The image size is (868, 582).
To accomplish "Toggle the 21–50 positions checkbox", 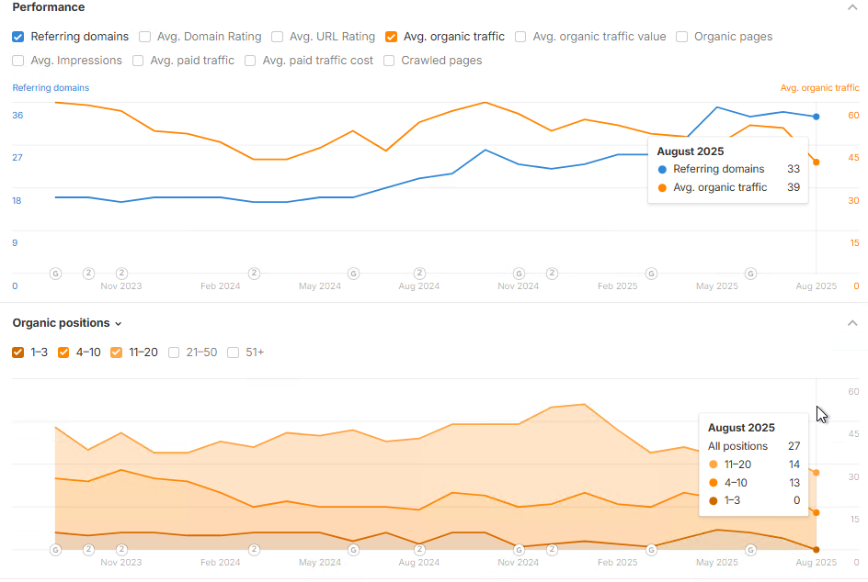I will tap(174, 353).
